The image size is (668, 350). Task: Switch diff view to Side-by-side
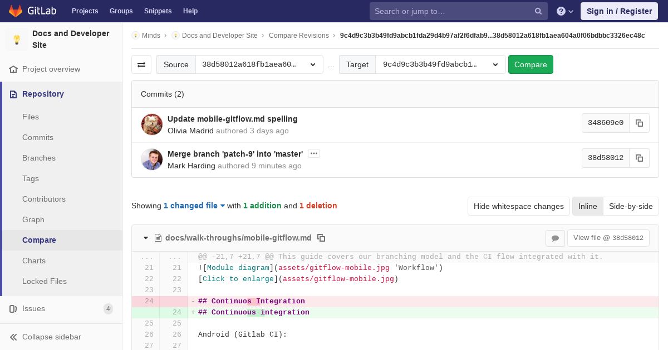tap(630, 206)
